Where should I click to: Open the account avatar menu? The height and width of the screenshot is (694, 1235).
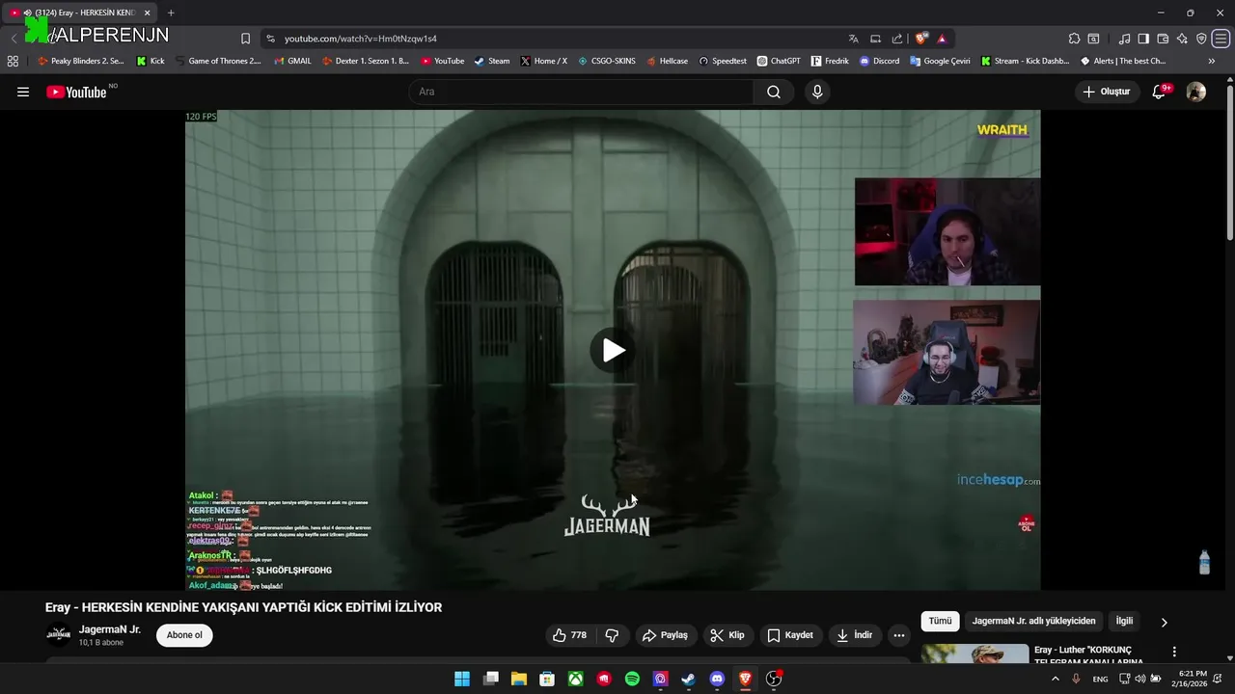pyautogui.click(x=1196, y=92)
